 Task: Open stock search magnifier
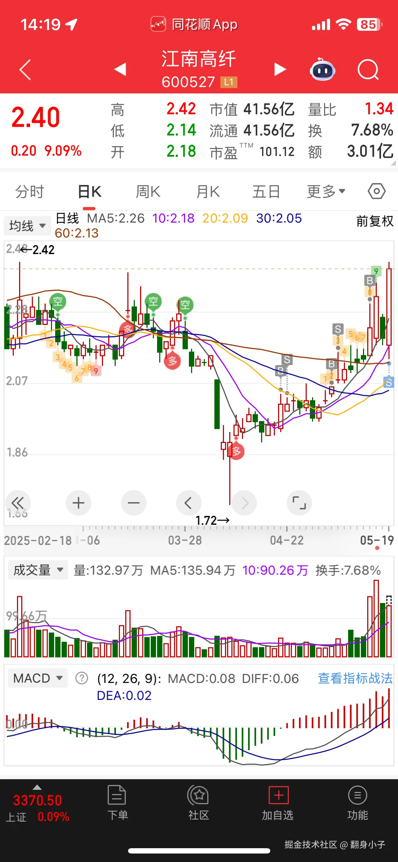368,70
